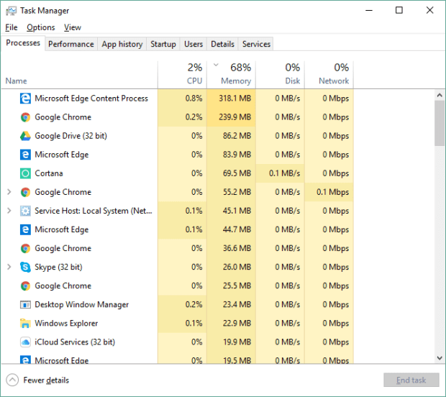The image size is (446, 397).
Task: Click the Windows Explorer folder icon
Action: point(25,324)
